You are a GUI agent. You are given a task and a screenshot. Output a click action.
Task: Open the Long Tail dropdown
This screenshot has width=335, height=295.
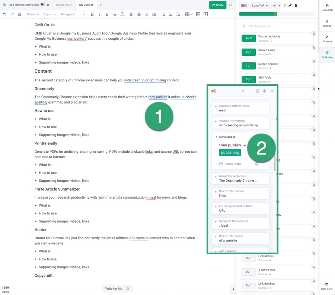[x=260, y=5]
